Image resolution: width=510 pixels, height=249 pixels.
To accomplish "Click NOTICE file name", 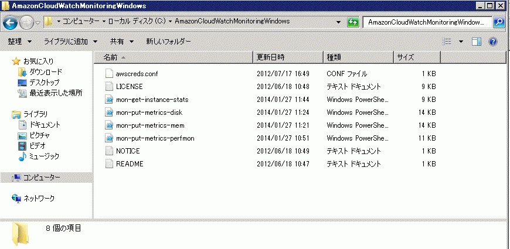I will (128, 151).
